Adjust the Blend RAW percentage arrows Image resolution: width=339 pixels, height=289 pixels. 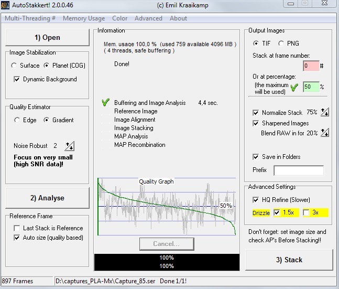pos(324,133)
